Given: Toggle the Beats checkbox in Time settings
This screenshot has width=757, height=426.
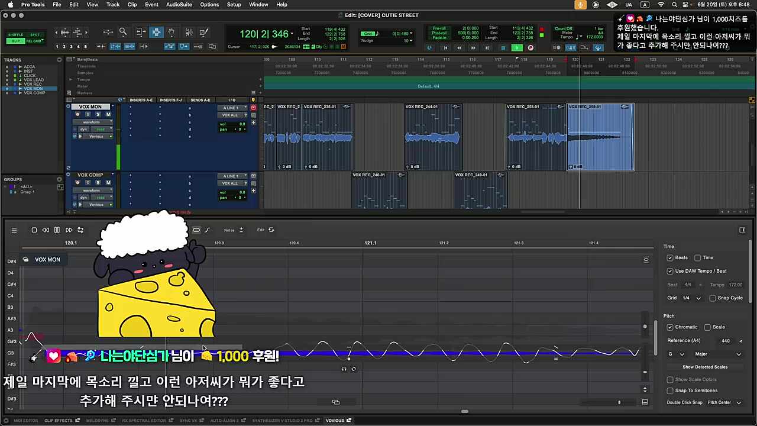Looking at the screenshot, I should point(670,258).
